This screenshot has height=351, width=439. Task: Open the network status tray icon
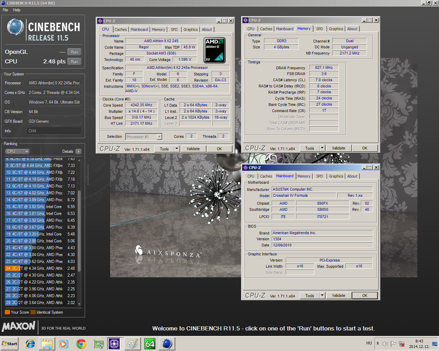pos(402,344)
